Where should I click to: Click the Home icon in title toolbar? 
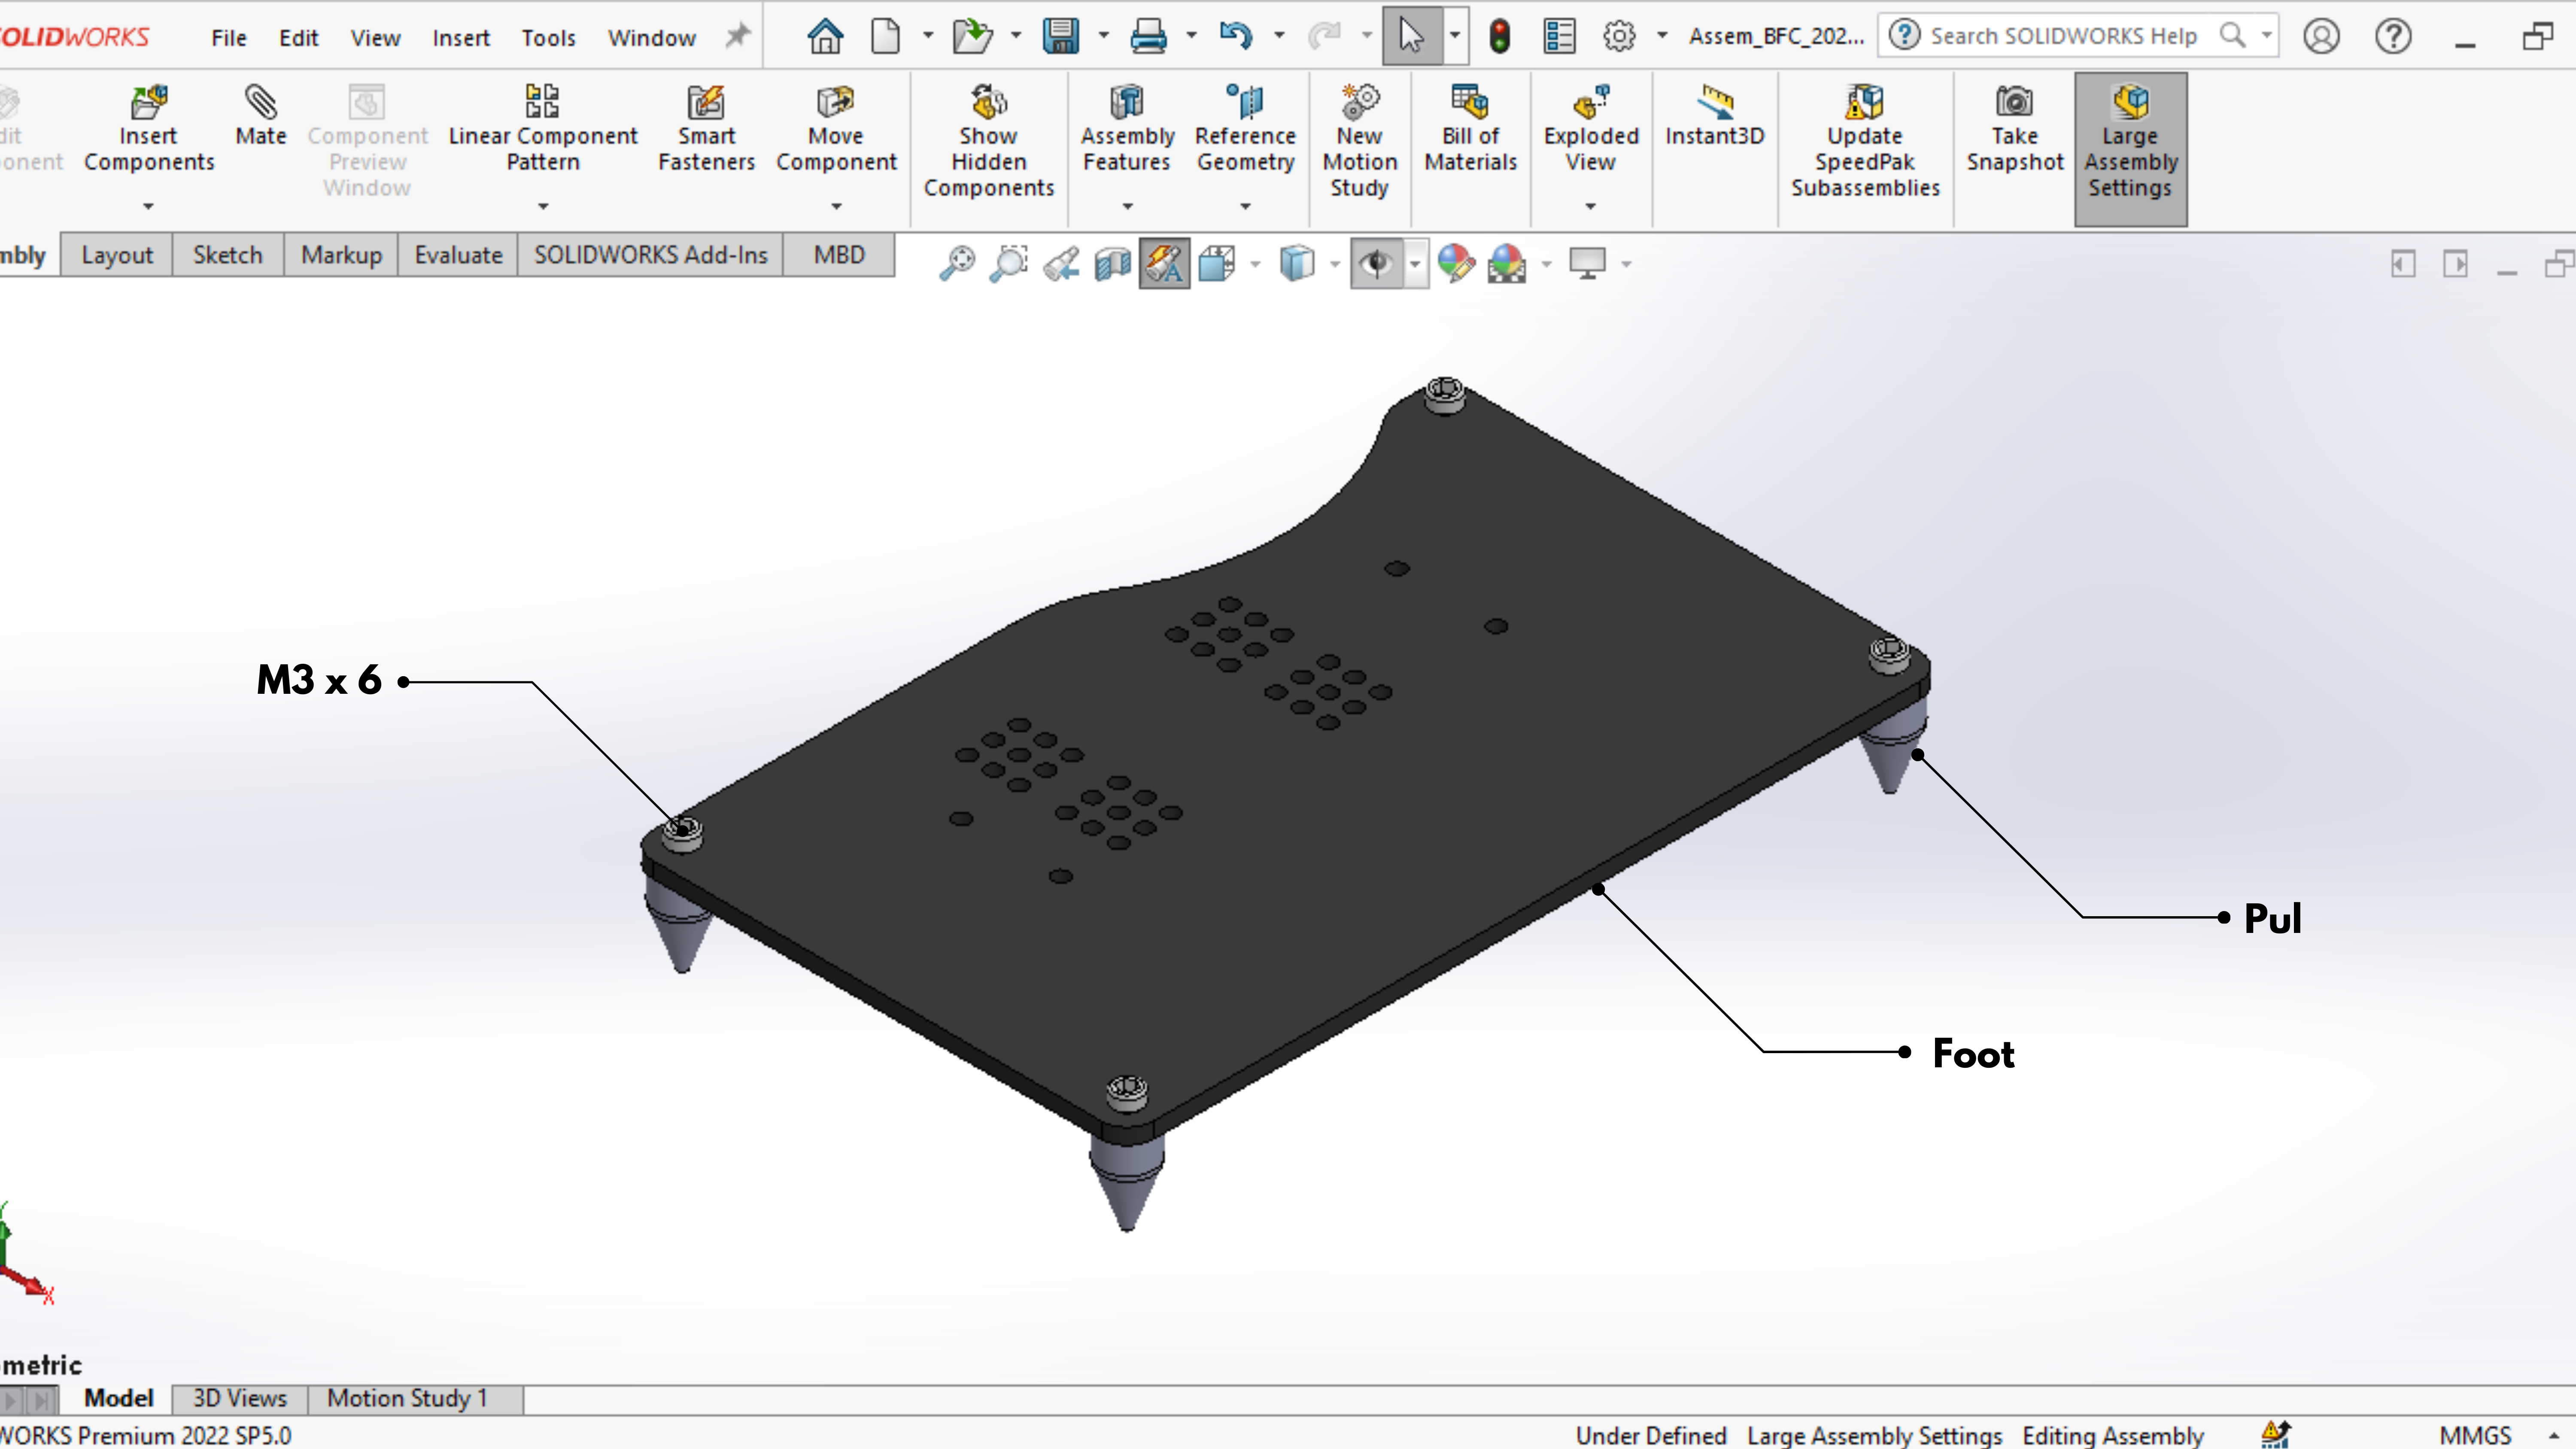click(825, 36)
